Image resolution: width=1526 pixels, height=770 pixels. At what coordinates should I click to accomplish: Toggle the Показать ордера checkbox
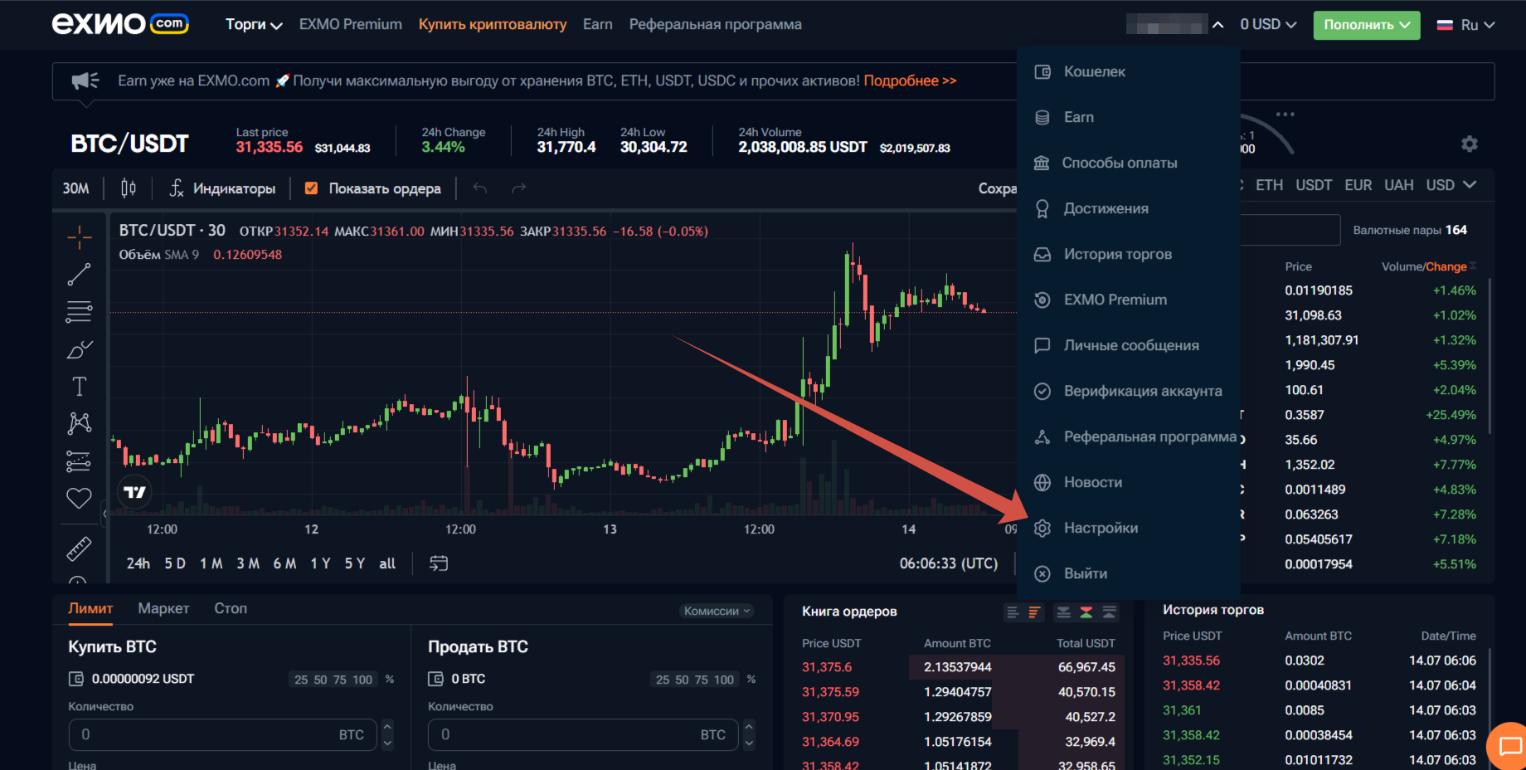coord(312,188)
